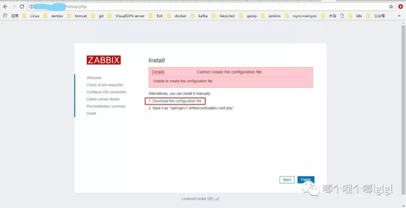Open the 木马 bookmark folder
Screen dimensions: 406x208
329,16
